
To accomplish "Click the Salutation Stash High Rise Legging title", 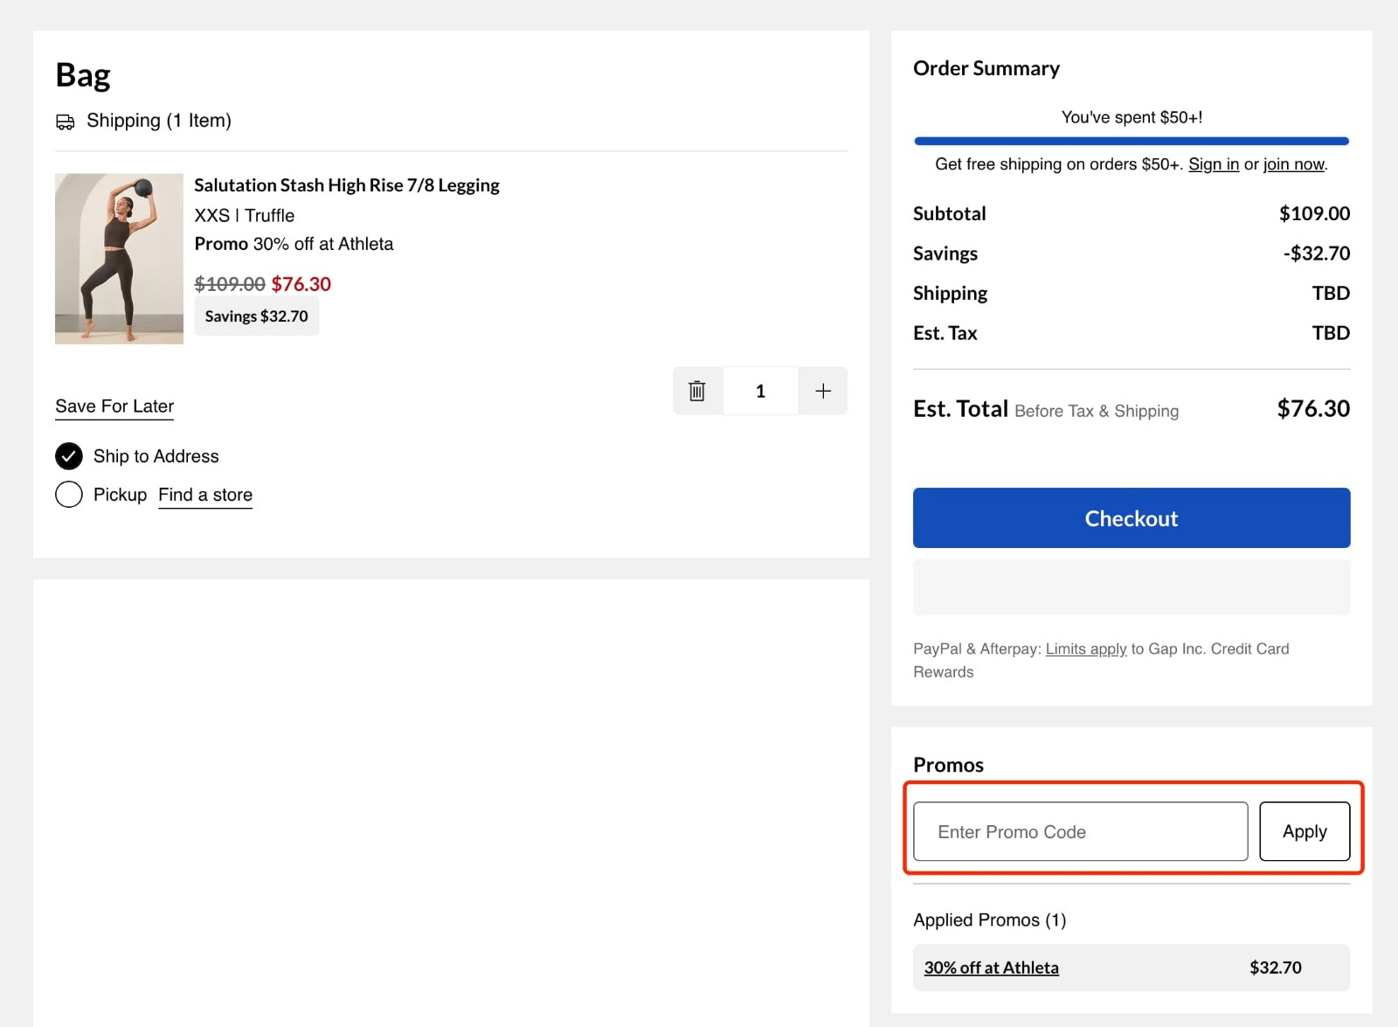I will pyautogui.click(x=347, y=185).
